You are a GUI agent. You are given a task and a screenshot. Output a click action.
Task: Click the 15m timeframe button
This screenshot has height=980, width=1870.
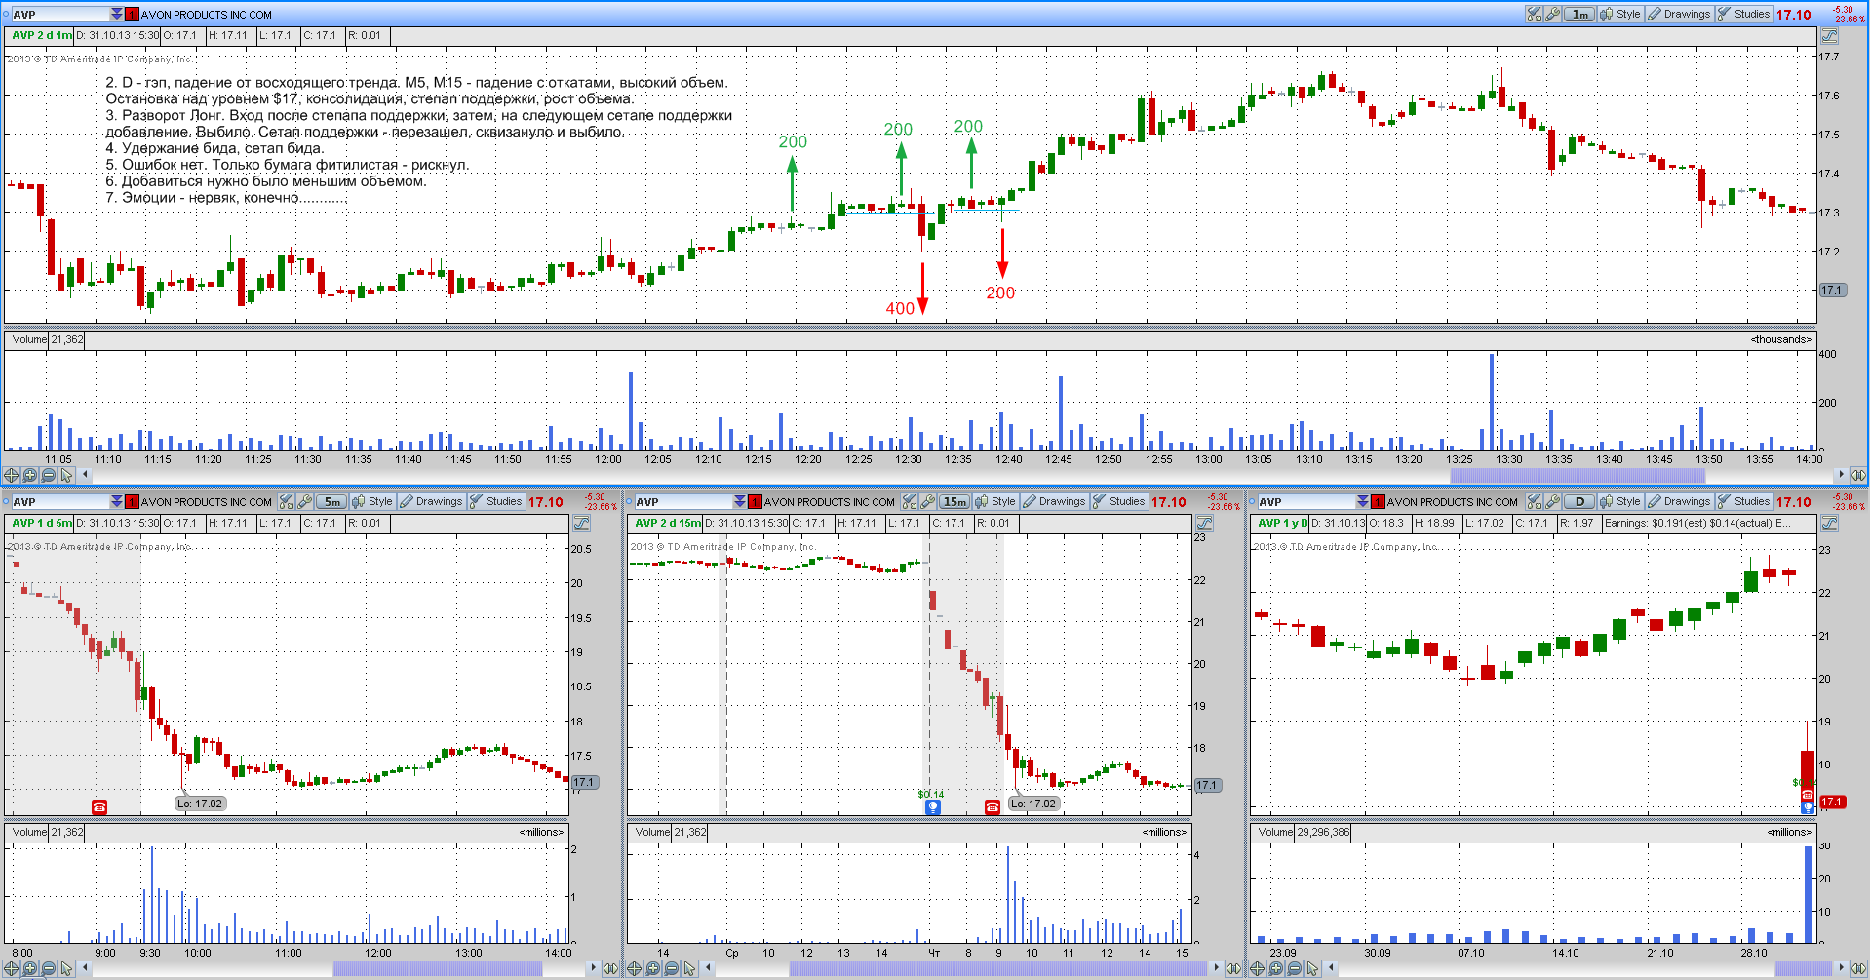point(954,501)
